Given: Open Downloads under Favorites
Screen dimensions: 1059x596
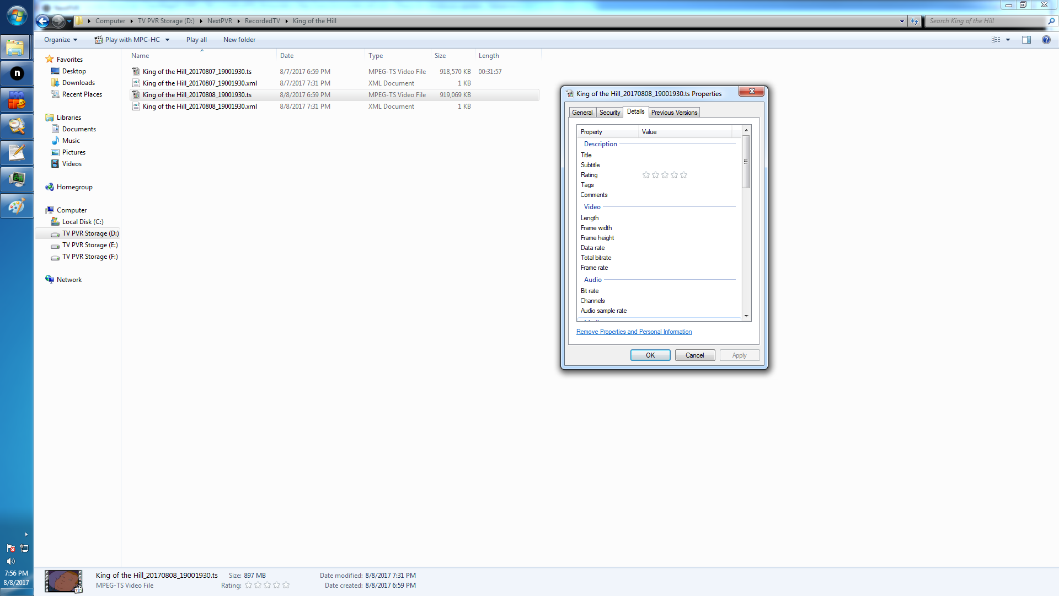Looking at the screenshot, I should [78, 83].
